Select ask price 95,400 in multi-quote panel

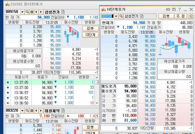coord(55,27)
